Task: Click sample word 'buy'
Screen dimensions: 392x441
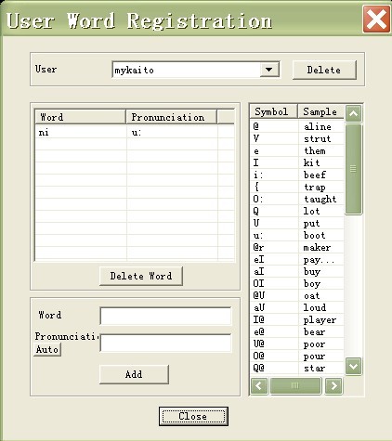Action: point(312,271)
